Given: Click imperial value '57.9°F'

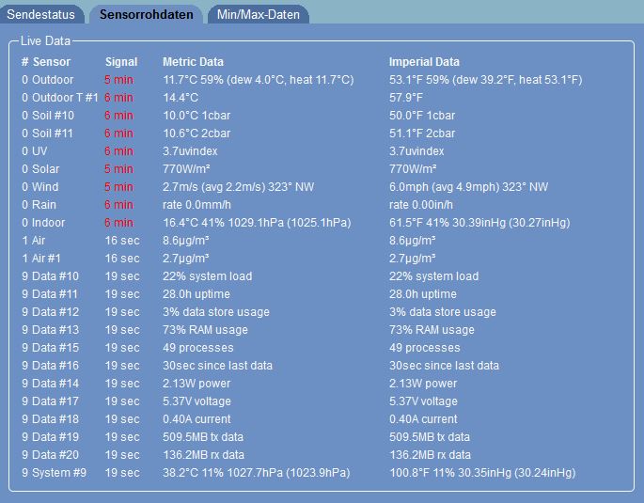Looking at the screenshot, I should click(406, 98).
